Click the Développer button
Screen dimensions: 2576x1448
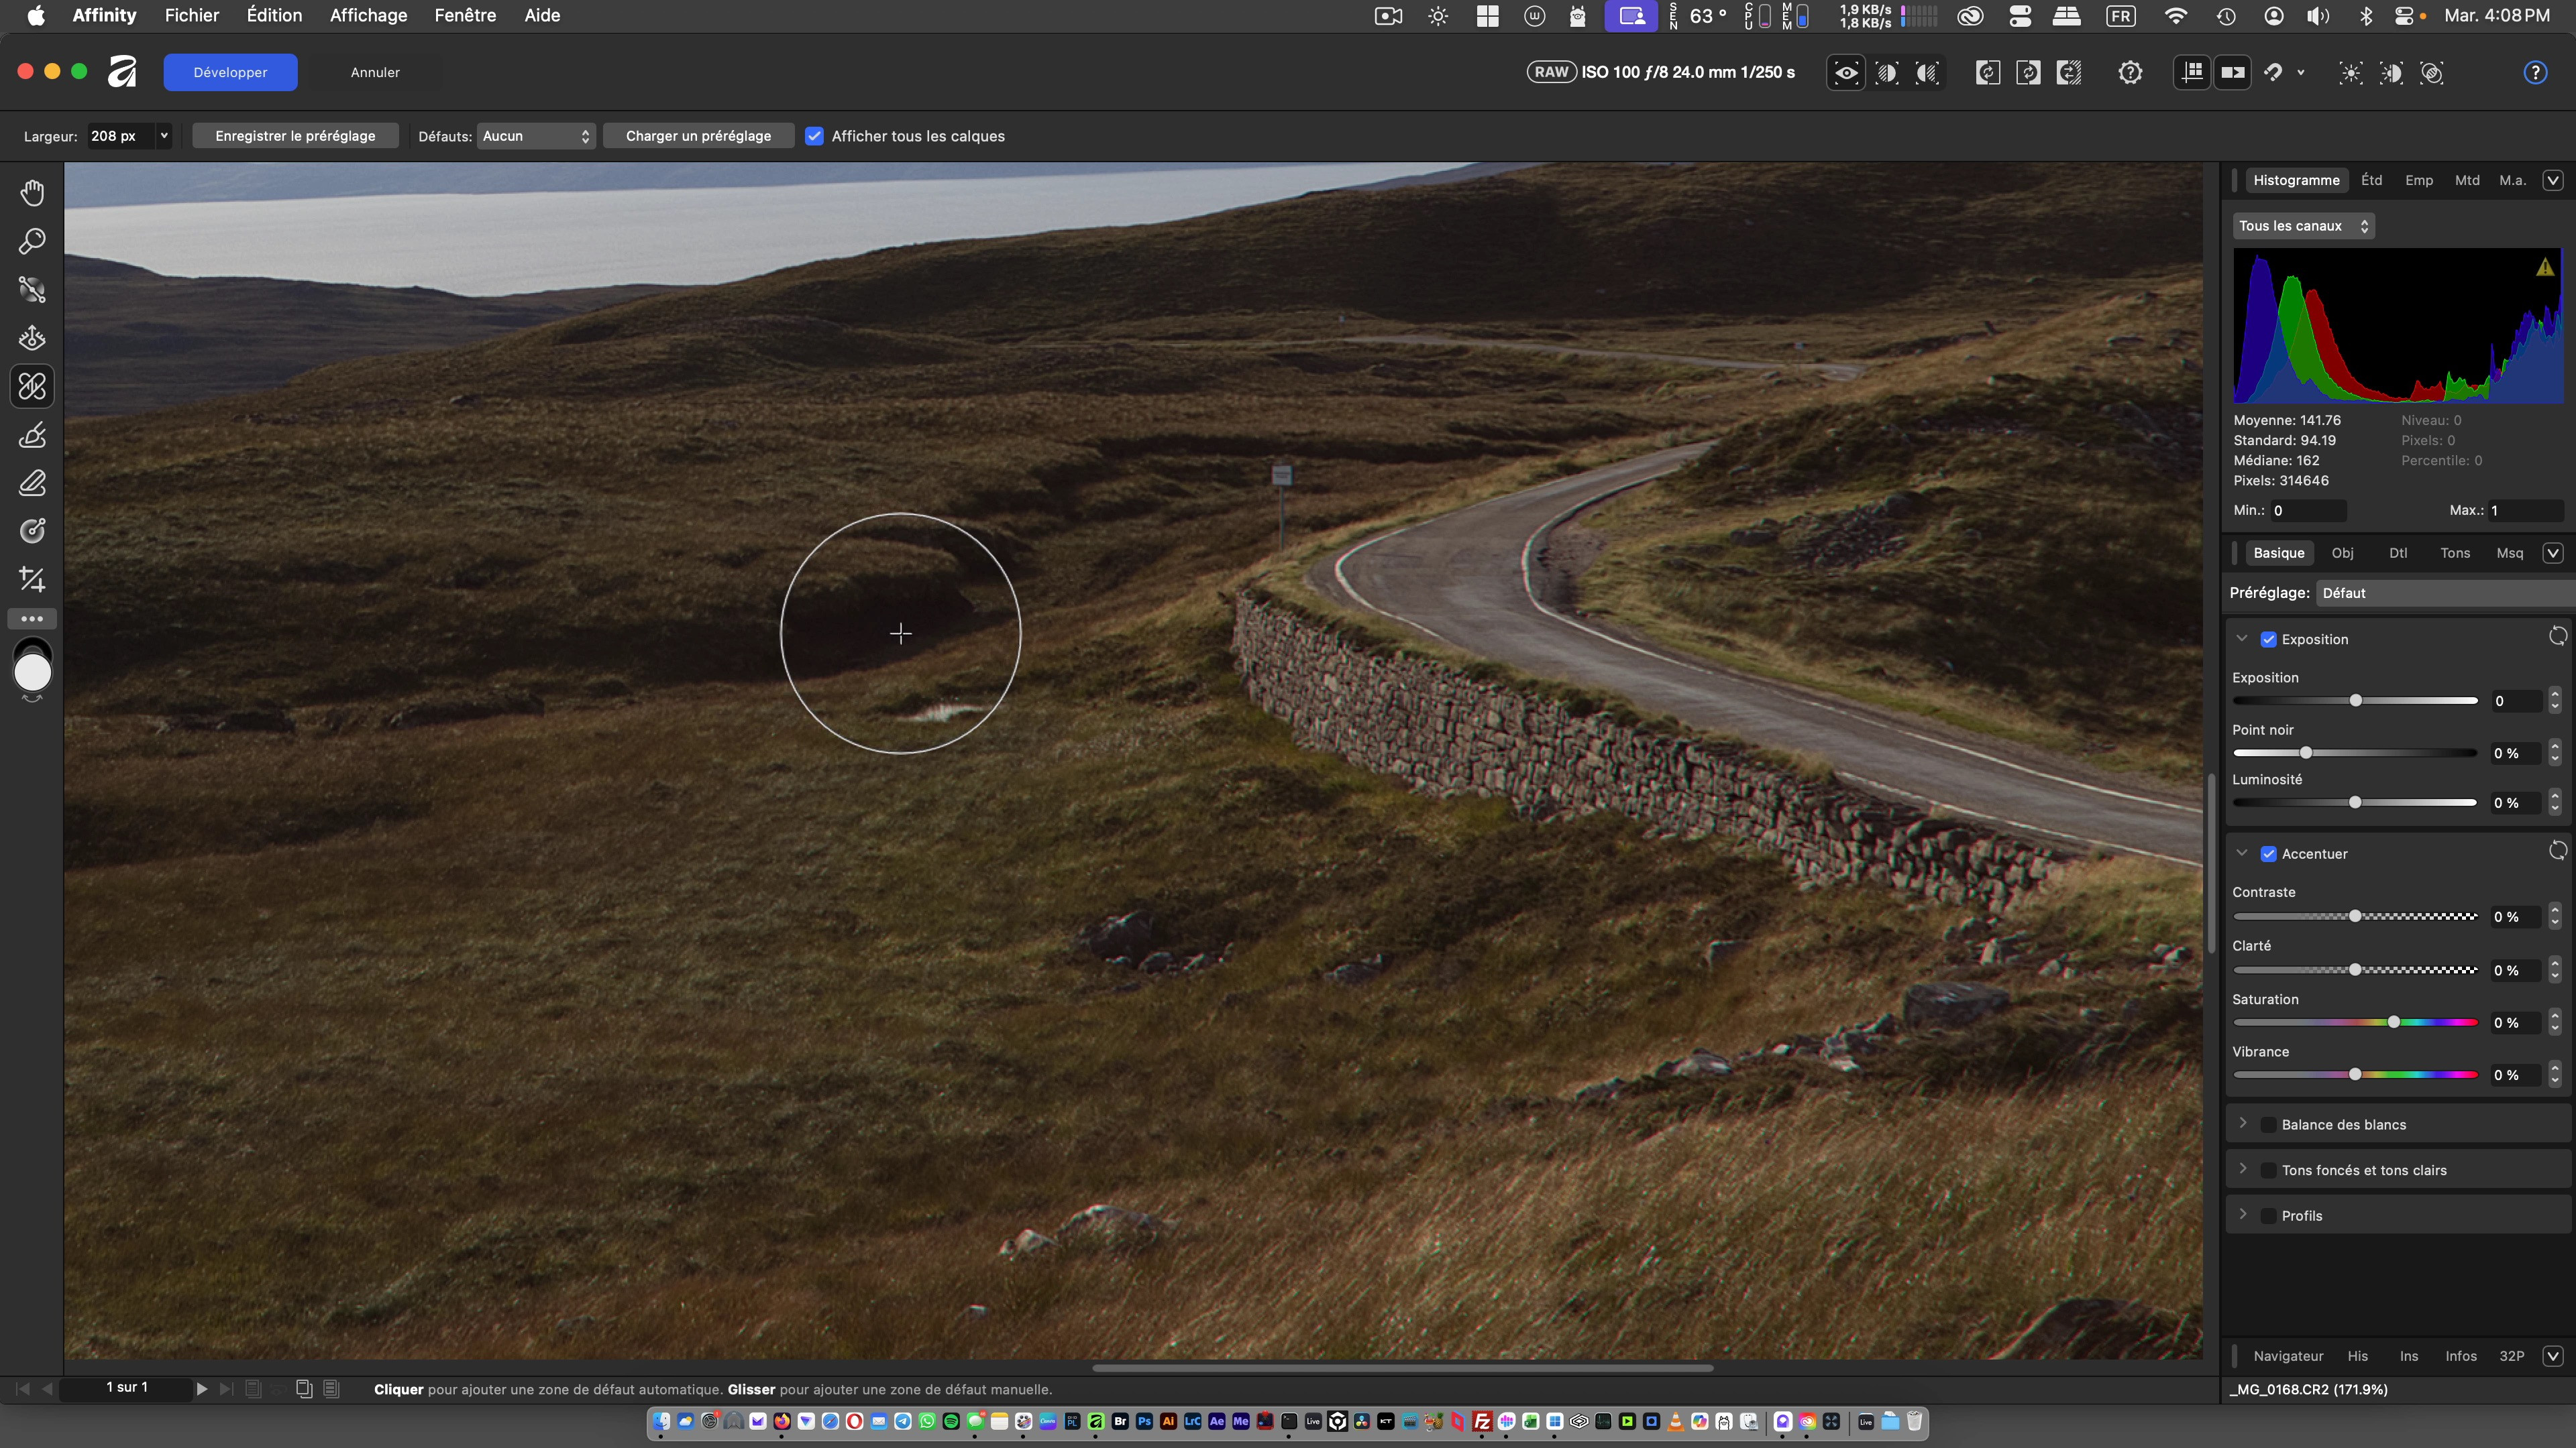click(x=230, y=72)
